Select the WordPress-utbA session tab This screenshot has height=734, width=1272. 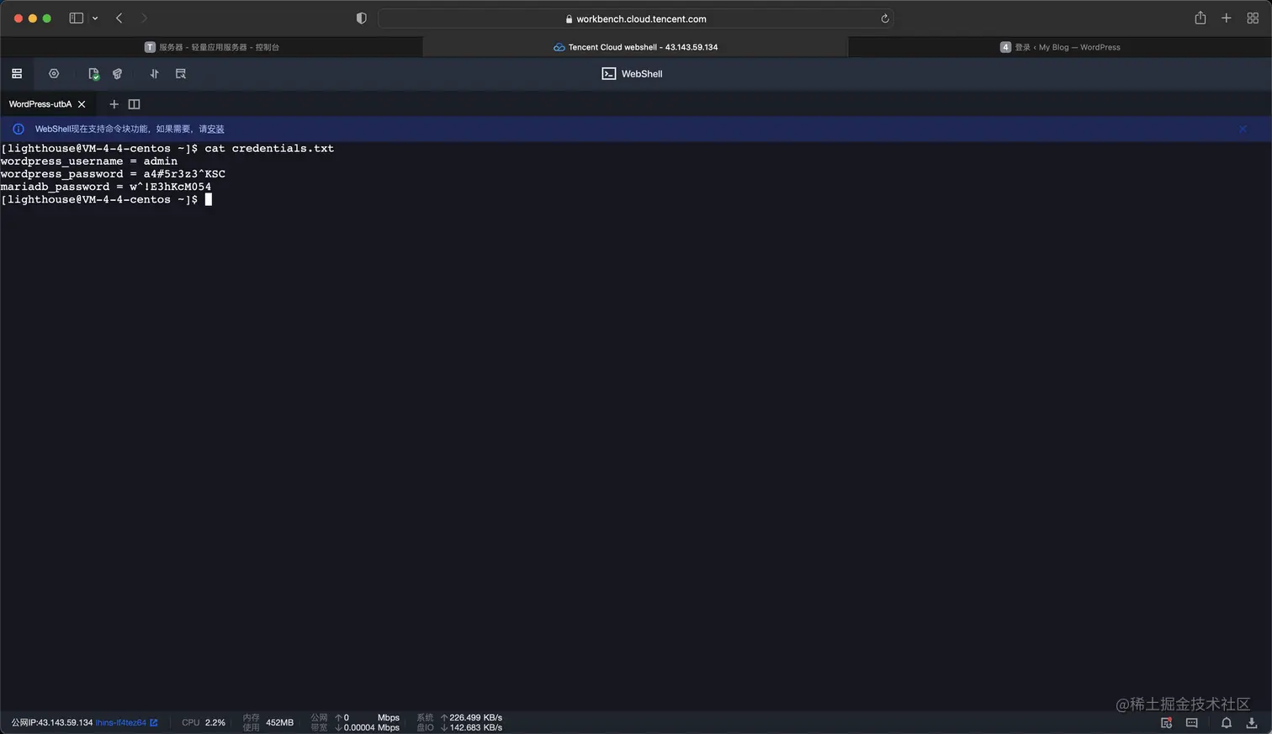pyautogui.click(x=40, y=104)
